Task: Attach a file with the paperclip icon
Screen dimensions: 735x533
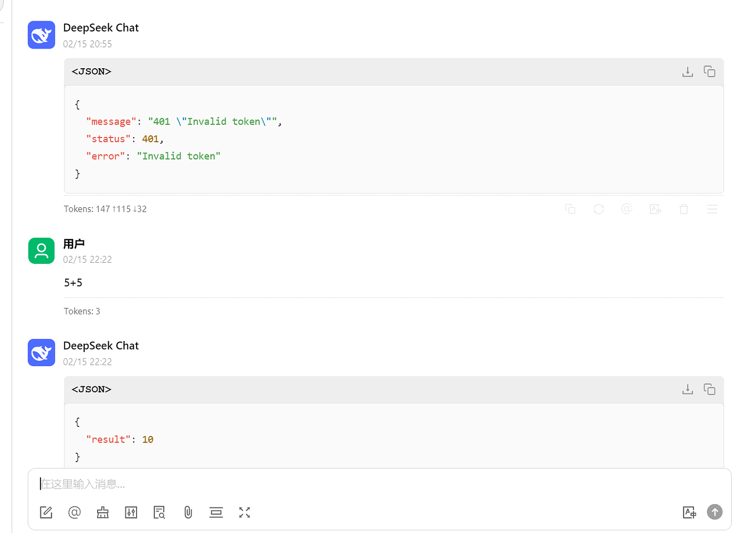Action: [188, 512]
